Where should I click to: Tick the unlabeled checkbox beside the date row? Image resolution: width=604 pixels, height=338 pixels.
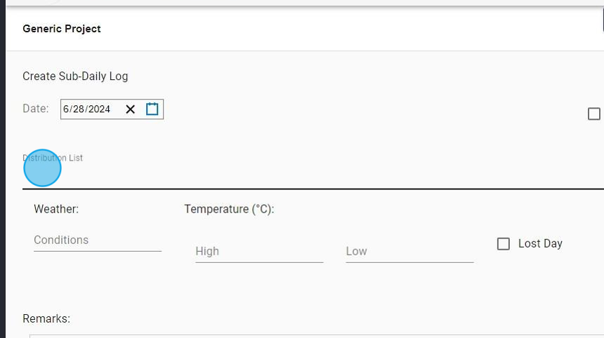tap(594, 114)
